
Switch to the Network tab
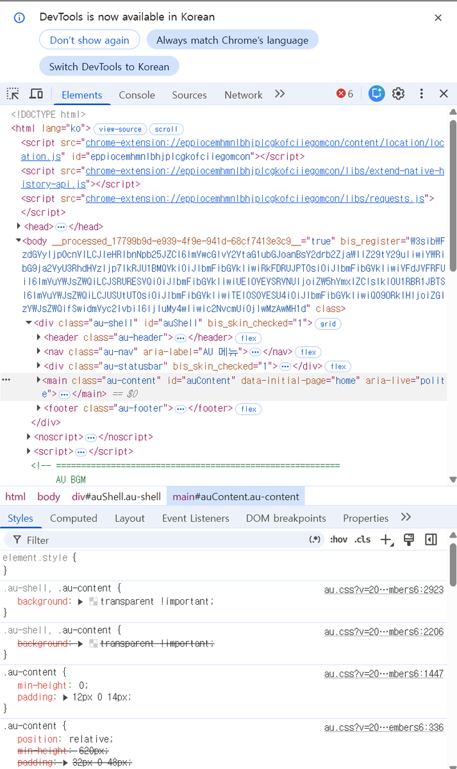click(244, 95)
